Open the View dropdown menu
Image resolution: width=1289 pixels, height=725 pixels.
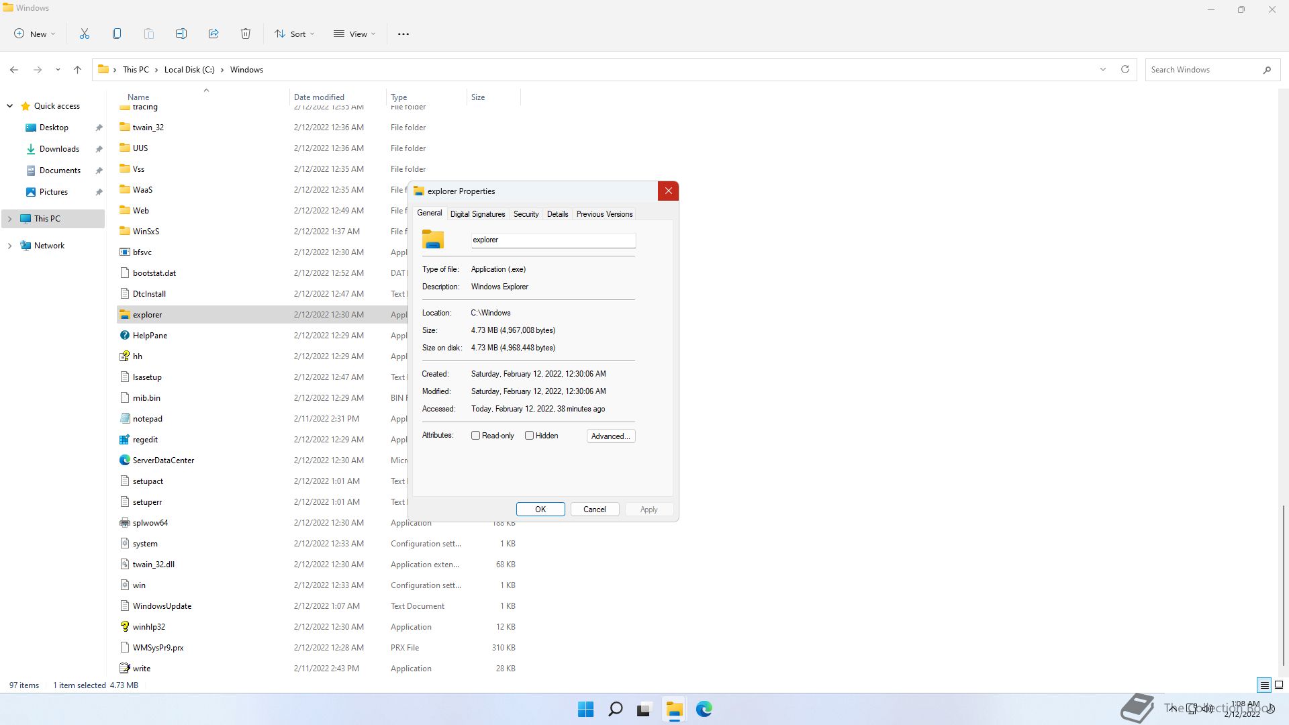[354, 34]
